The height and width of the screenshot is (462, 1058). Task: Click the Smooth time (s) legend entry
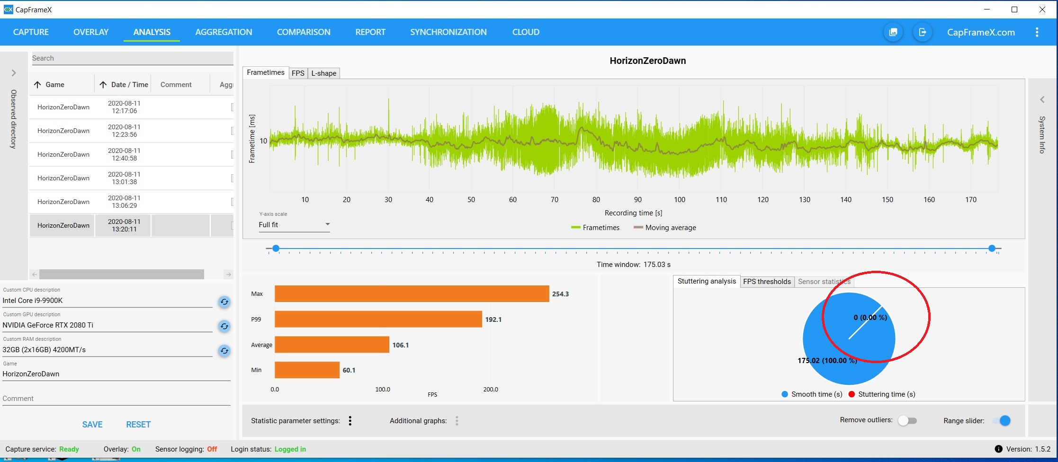click(812, 394)
